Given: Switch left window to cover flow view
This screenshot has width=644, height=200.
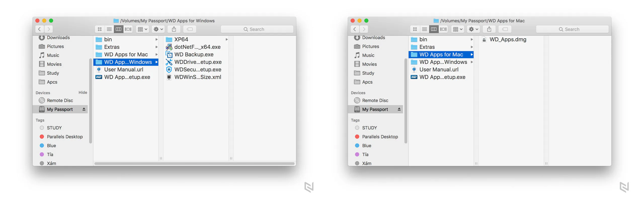Looking at the screenshot, I should coord(128,29).
